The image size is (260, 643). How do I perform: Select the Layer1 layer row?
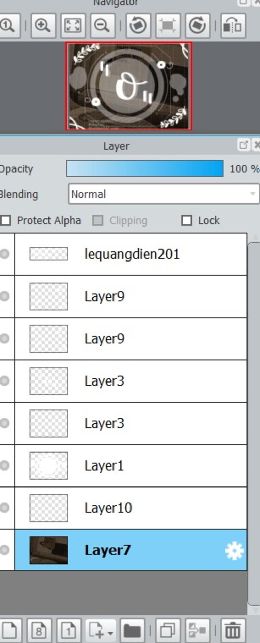point(131,466)
